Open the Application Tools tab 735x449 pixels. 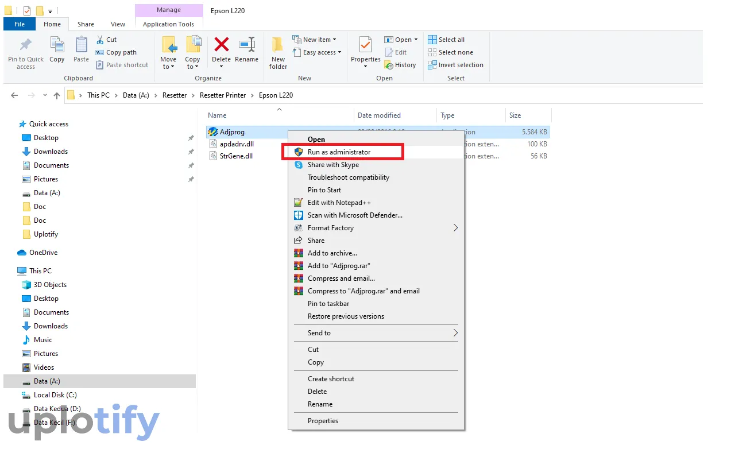[168, 24]
